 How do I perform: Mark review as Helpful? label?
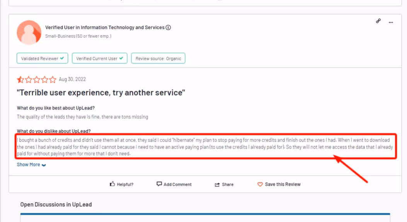(x=125, y=184)
